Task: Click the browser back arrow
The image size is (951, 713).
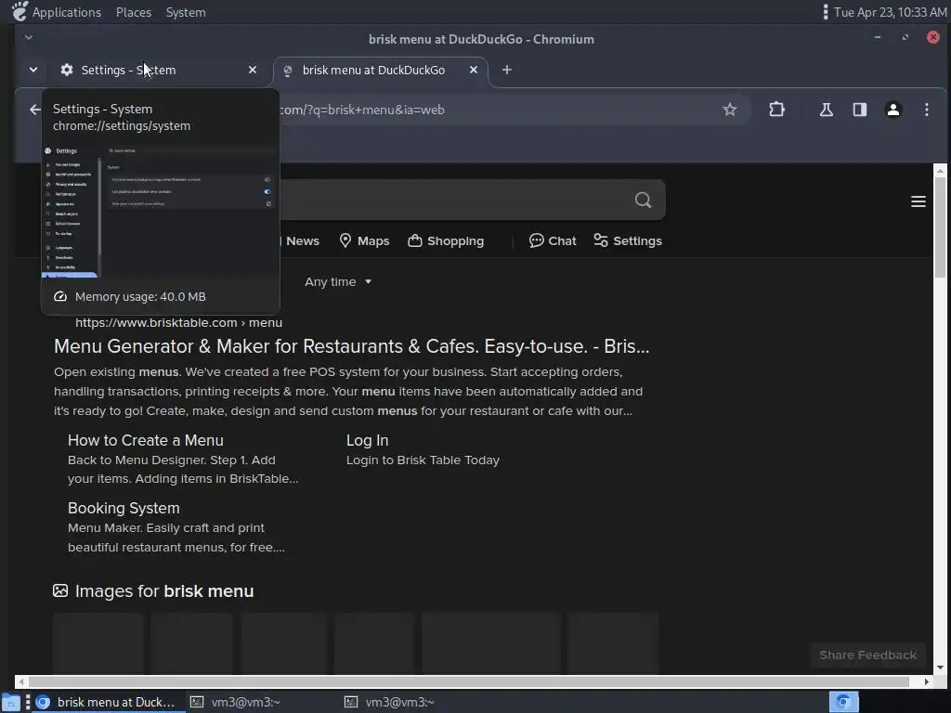Action: pyautogui.click(x=35, y=110)
